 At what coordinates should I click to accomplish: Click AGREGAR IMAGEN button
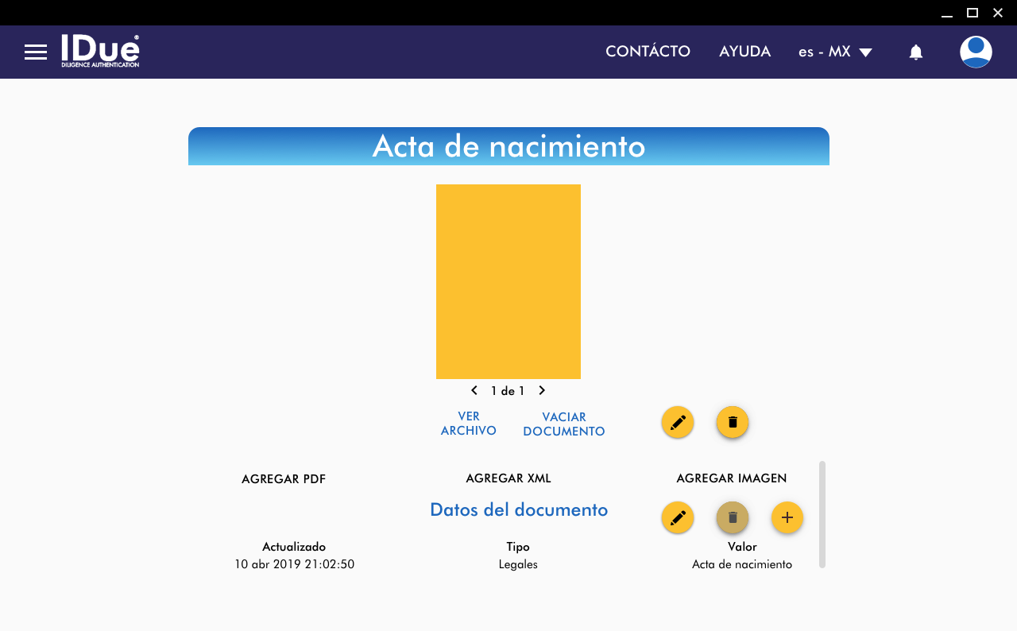click(x=732, y=478)
